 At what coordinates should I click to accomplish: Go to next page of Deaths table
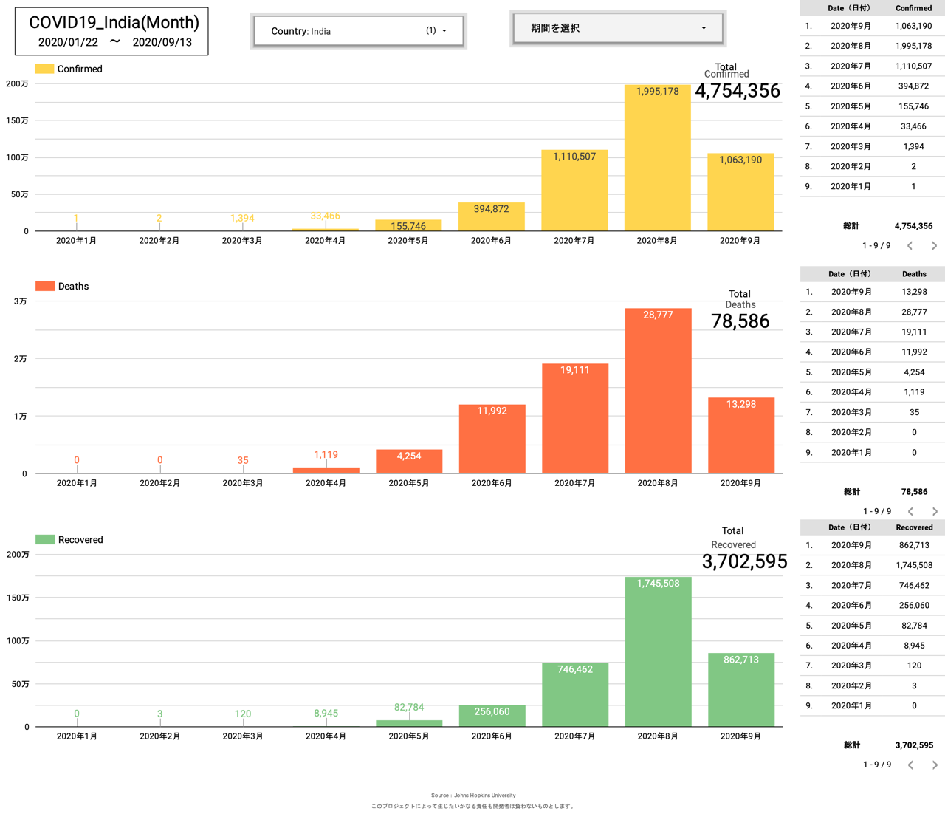click(x=935, y=511)
